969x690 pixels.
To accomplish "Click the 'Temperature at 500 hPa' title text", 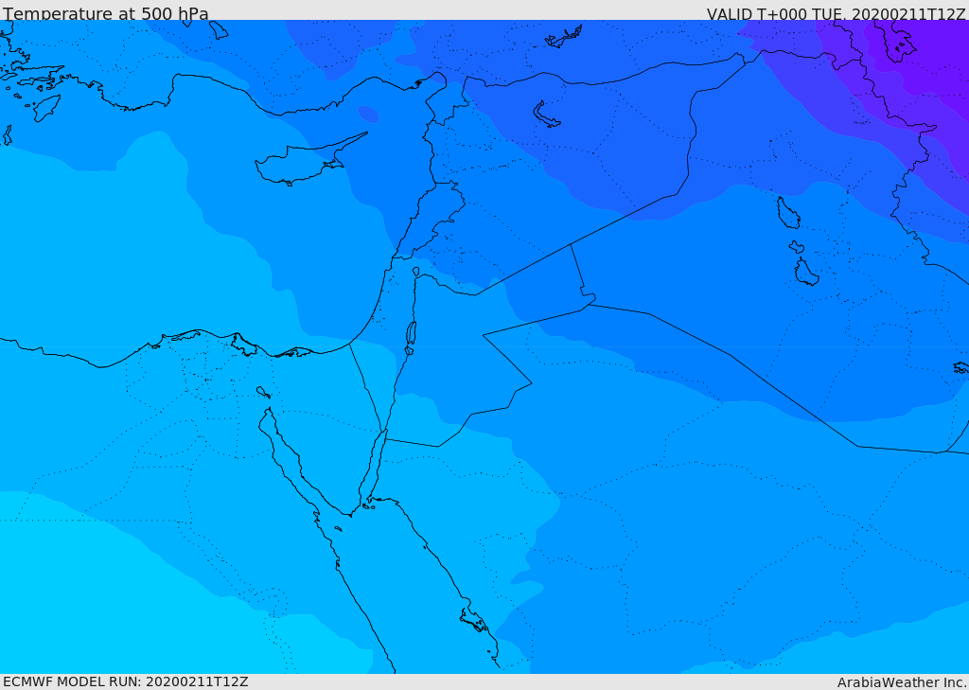I will (106, 13).
